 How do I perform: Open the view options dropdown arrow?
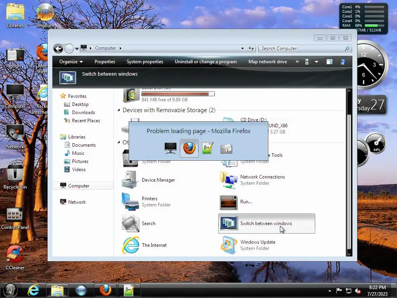[x=316, y=62]
